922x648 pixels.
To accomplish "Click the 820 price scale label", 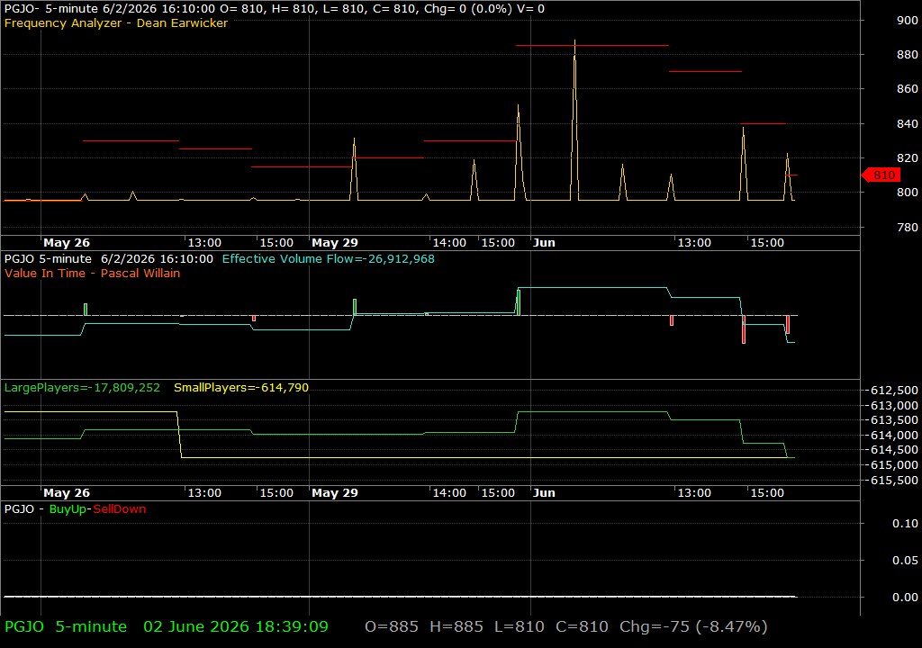I will pos(908,158).
